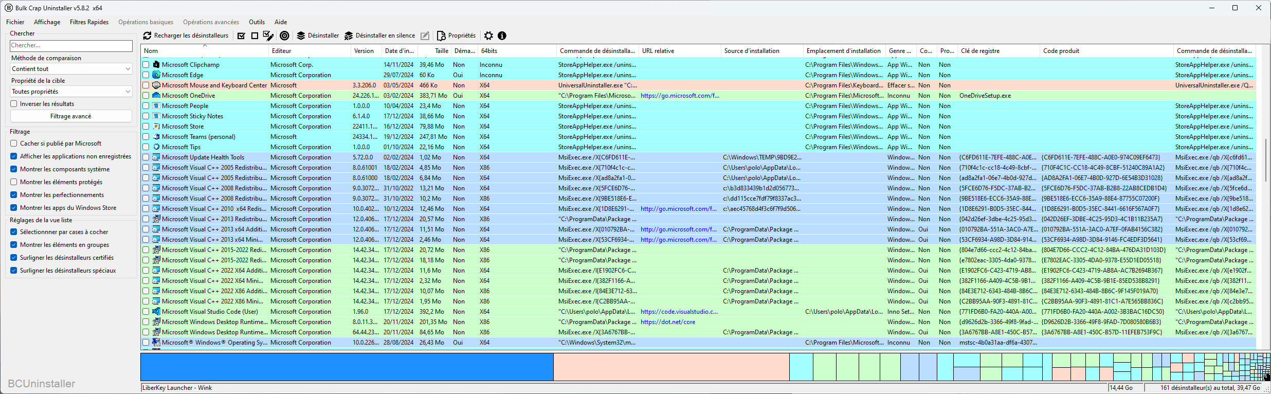Enable Cacher si publié par Microsoft
This screenshot has width=1271, height=394.
click(14, 144)
